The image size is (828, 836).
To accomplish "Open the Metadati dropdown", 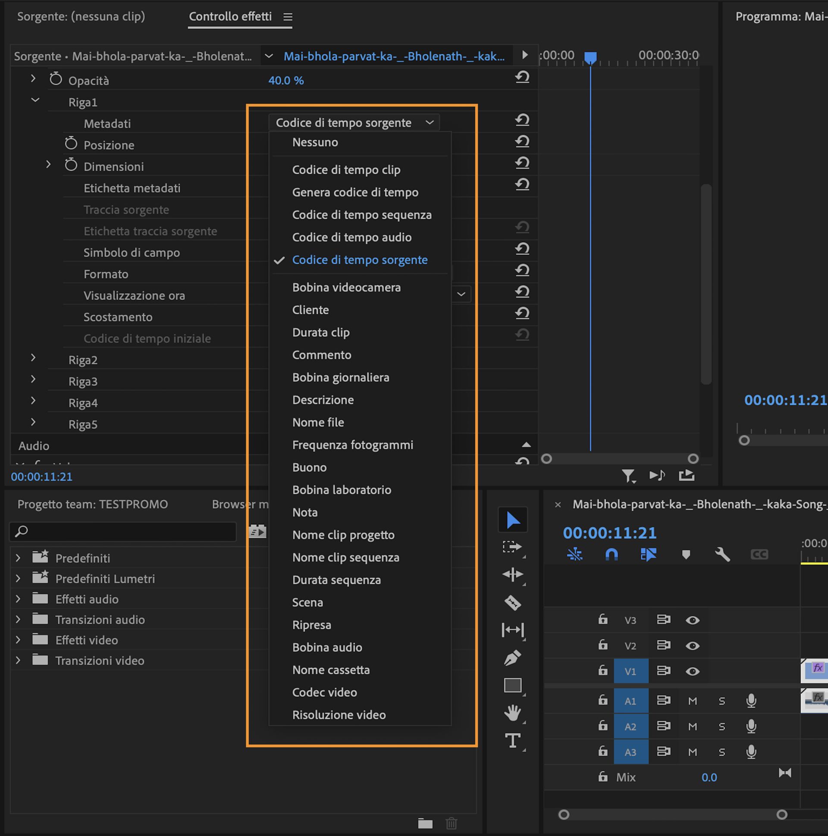I will pos(354,123).
